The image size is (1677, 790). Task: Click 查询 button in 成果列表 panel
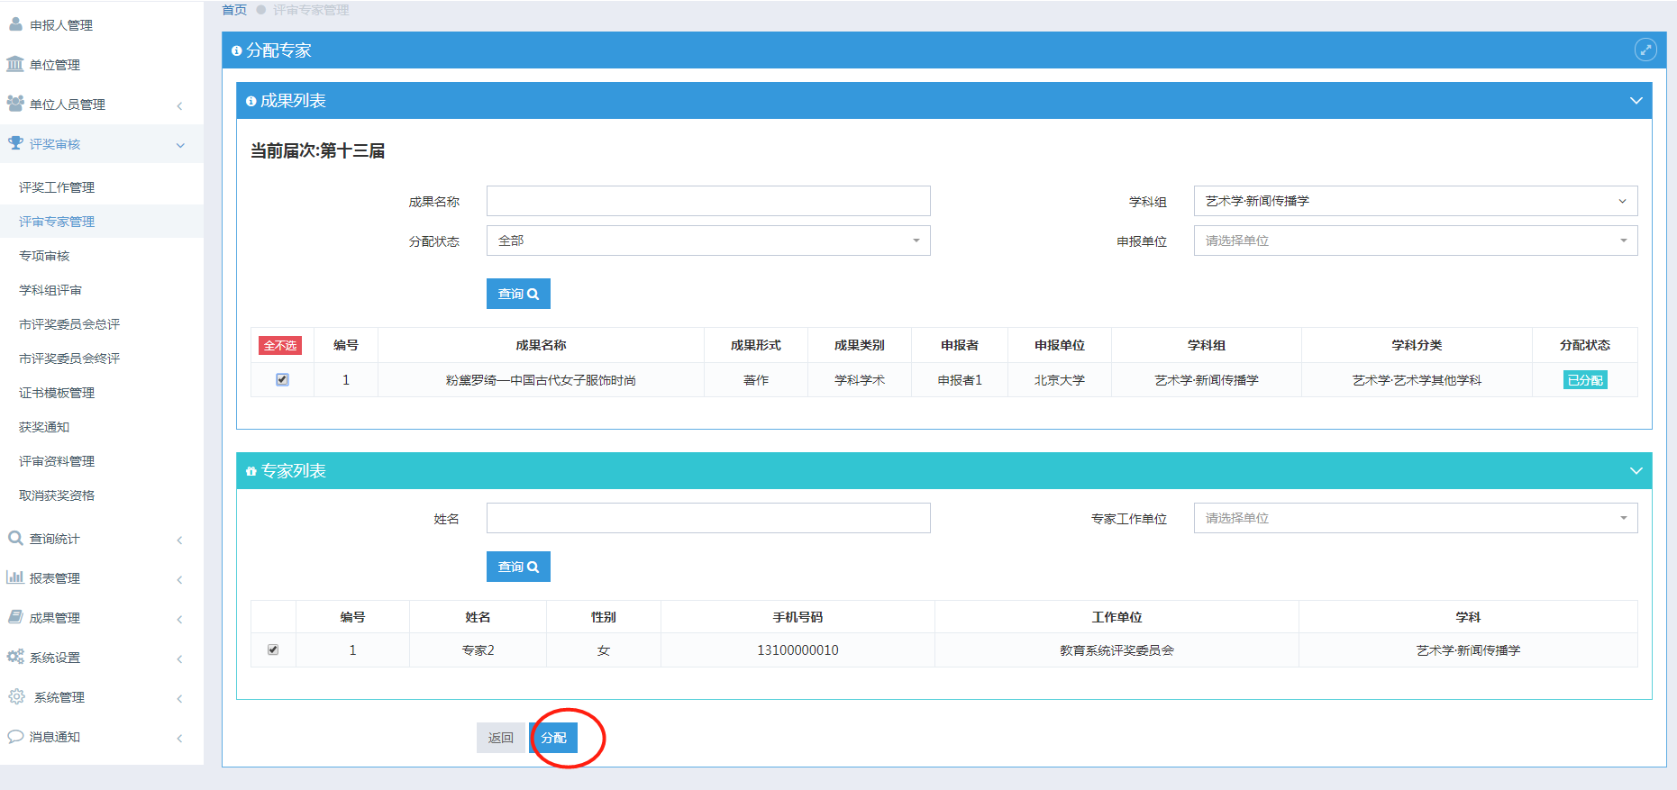point(518,294)
